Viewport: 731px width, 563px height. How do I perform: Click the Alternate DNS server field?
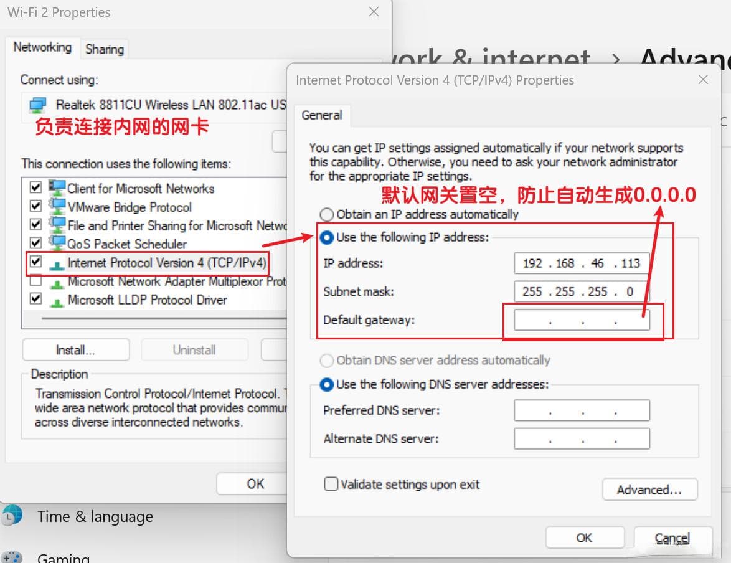click(x=582, y=439)
